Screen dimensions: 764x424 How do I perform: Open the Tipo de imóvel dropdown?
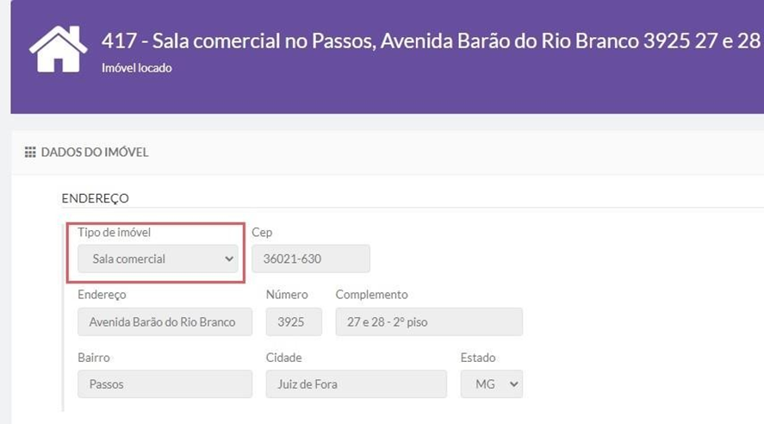158,259
